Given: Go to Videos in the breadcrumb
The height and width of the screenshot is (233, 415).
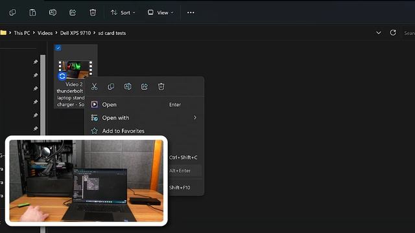Looking at the screenshot, I should coord(45,33).
